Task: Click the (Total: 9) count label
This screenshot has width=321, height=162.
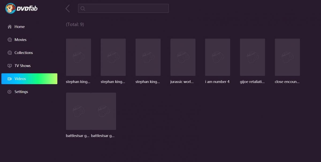Action: pos(75,25)
